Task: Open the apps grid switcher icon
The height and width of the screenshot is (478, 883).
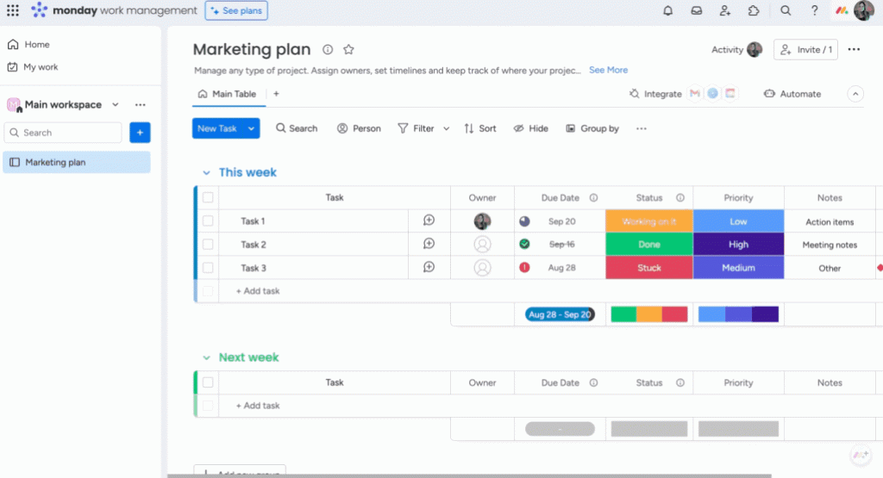Action: pos(12,10)
